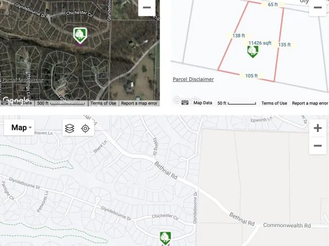Click Report a map error on satellite map
329x246 pixels.
[x=139, y=103]
